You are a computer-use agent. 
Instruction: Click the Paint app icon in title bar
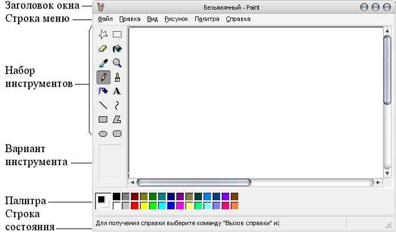pyautogui.click(x=100, y=7)
